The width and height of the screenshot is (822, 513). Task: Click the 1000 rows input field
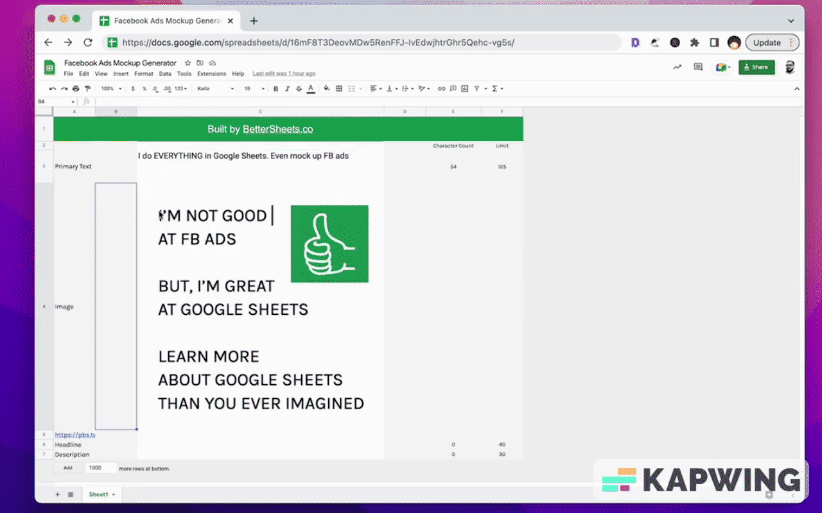click(x=101, y=468)
